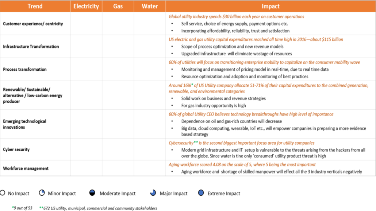Click the Extreme Impact filled circle icon
Screen dimensions: 376x211
[x=201, y=193]
